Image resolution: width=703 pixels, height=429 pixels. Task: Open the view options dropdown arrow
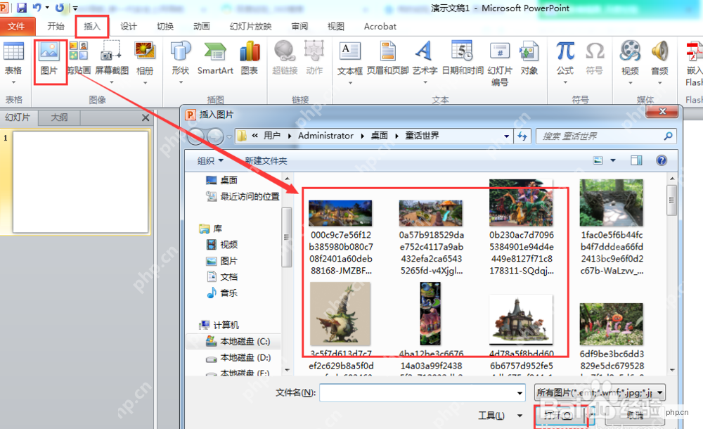click(x=613, y=160)
